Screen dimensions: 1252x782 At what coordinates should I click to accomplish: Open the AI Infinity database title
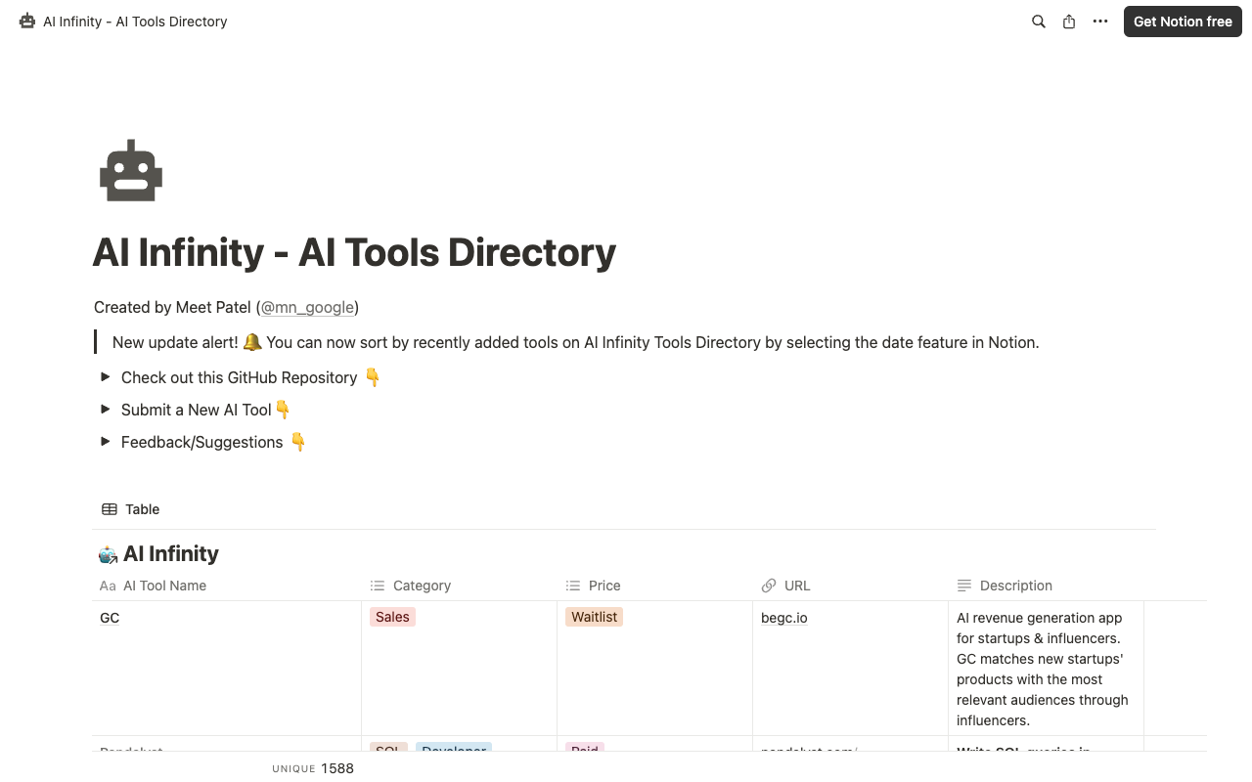click(171, 554)
